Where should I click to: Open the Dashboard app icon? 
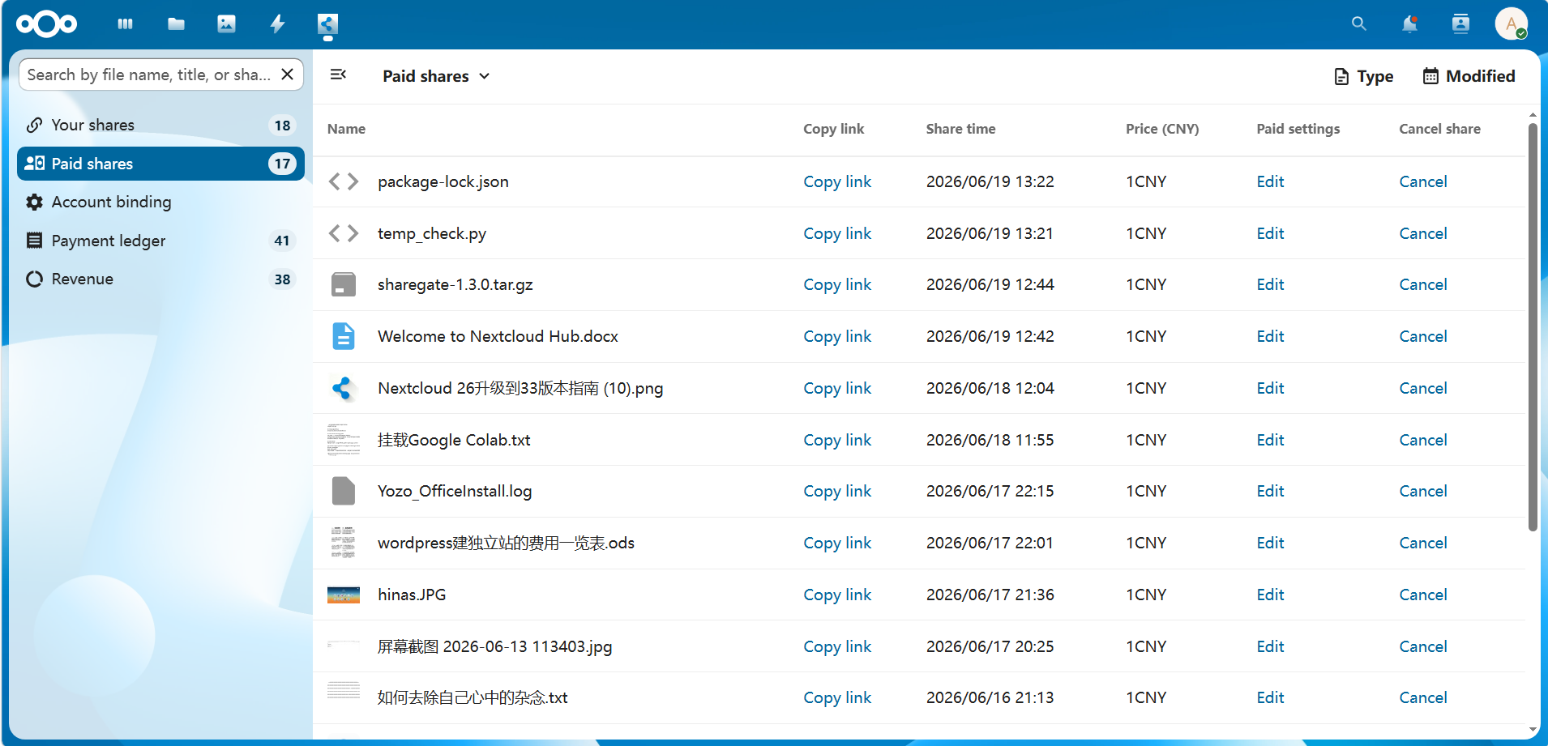point(125,24)
